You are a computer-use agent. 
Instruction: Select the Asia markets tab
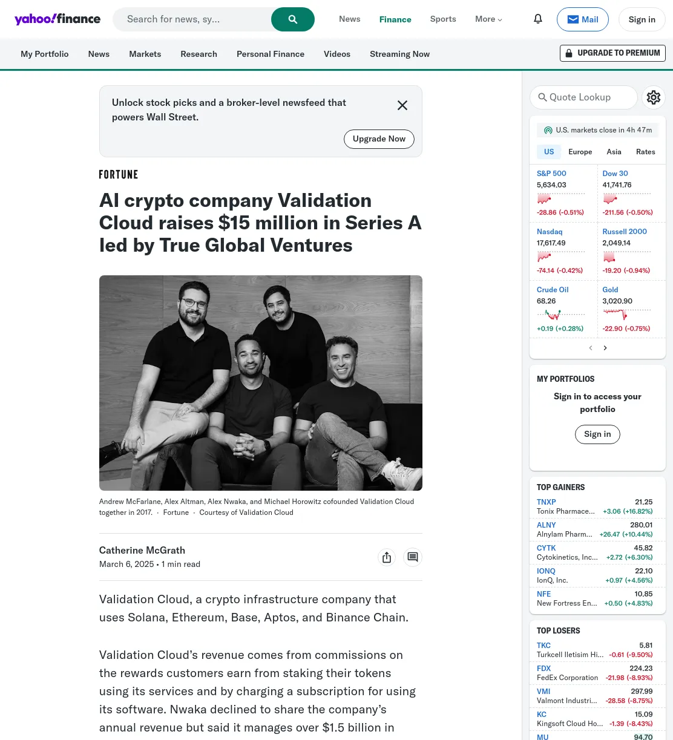(614, 152)
